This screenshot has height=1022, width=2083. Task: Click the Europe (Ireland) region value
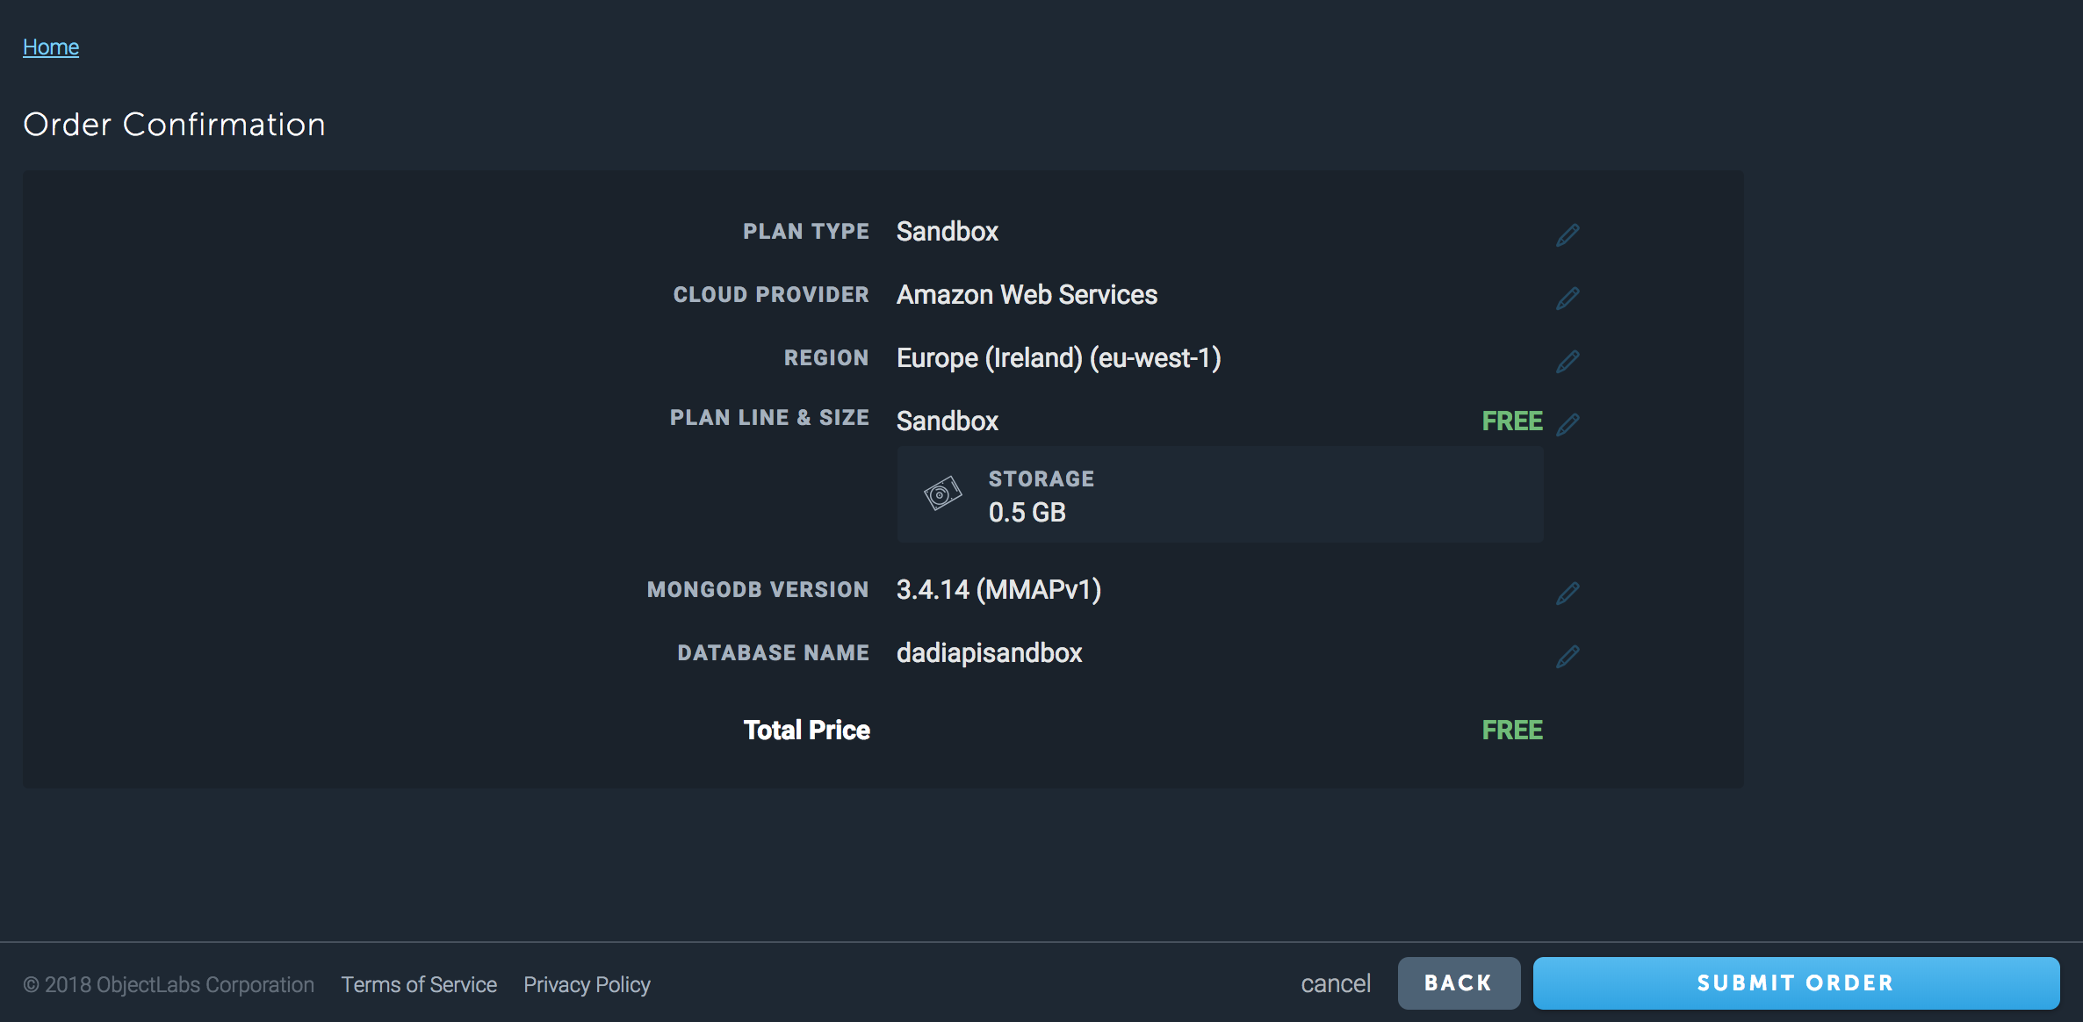1058,358
